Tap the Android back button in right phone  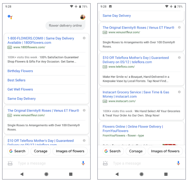[x=117, y=174]
